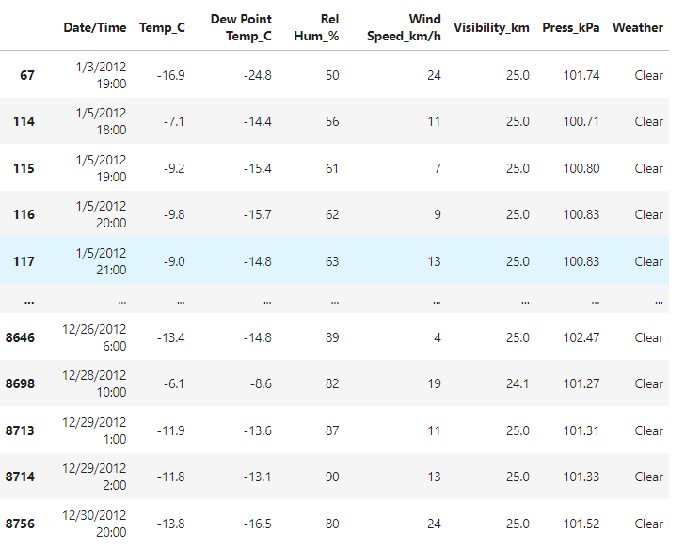This screenshot has height=547, width=685.
Task: Click the Temp_C column header
Action: 161,27
